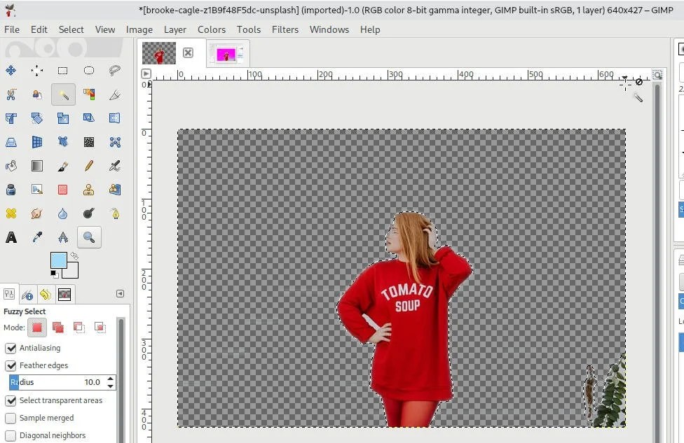684x443 pixels.
Task: Select the Move tool
Action: [11, 71]
